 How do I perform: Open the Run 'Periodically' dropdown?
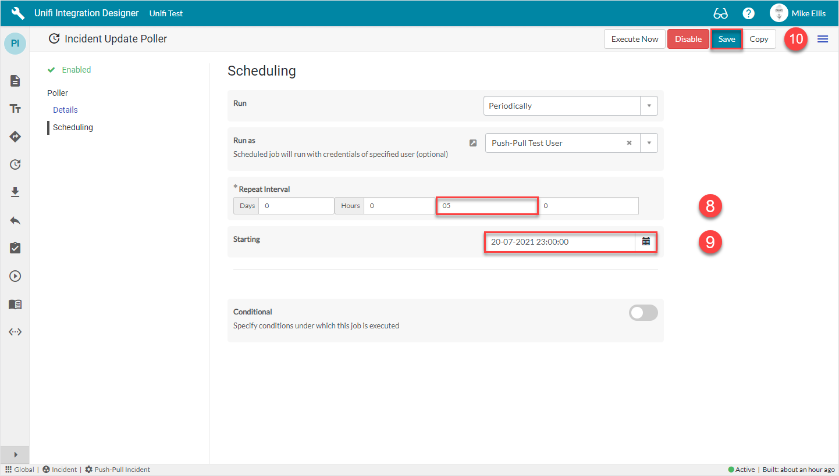tap(649, 105)
